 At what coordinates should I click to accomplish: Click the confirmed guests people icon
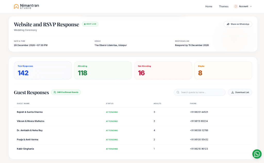pos(55,92)
